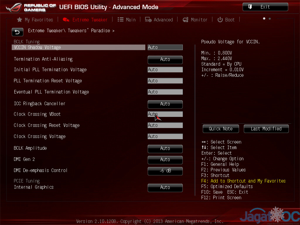Select BCLK Amplitude label
This screenshot has height=225, width=300.
pyautogui.click(x=30, y=148)
